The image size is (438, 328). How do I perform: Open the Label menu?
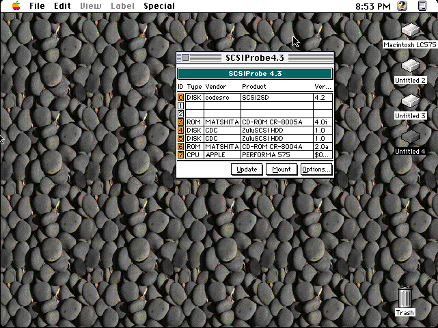(x=122, y=6)
